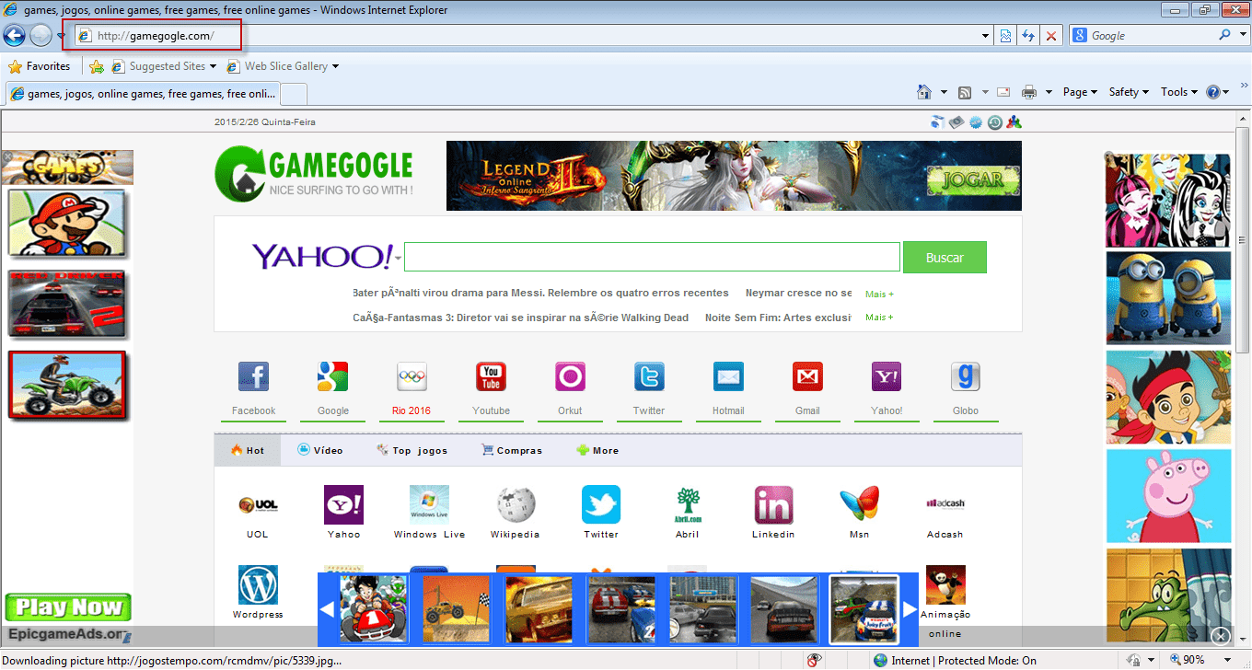Open the Gmail shortcut icon

[807, 376]
